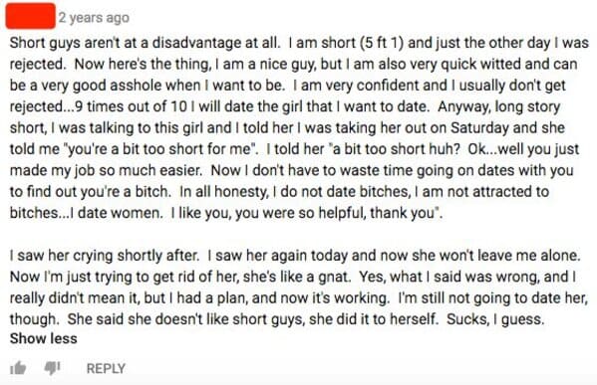Collapse the comment using Show less

tap(44, 338)
